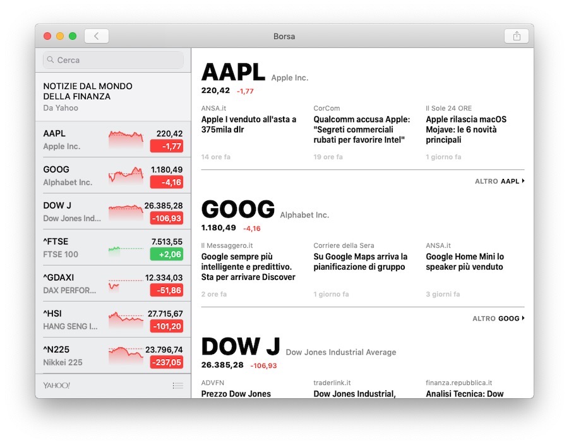This screenshot has width=569, height=445.
Task: Click the ^GDAXI price 12.334,03
Action: pyautogui.click(x=164, y=277)
